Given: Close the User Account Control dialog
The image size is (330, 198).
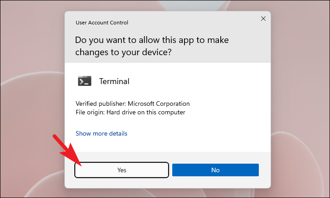Looking at the screenshot, I should [x=263, y=19].
